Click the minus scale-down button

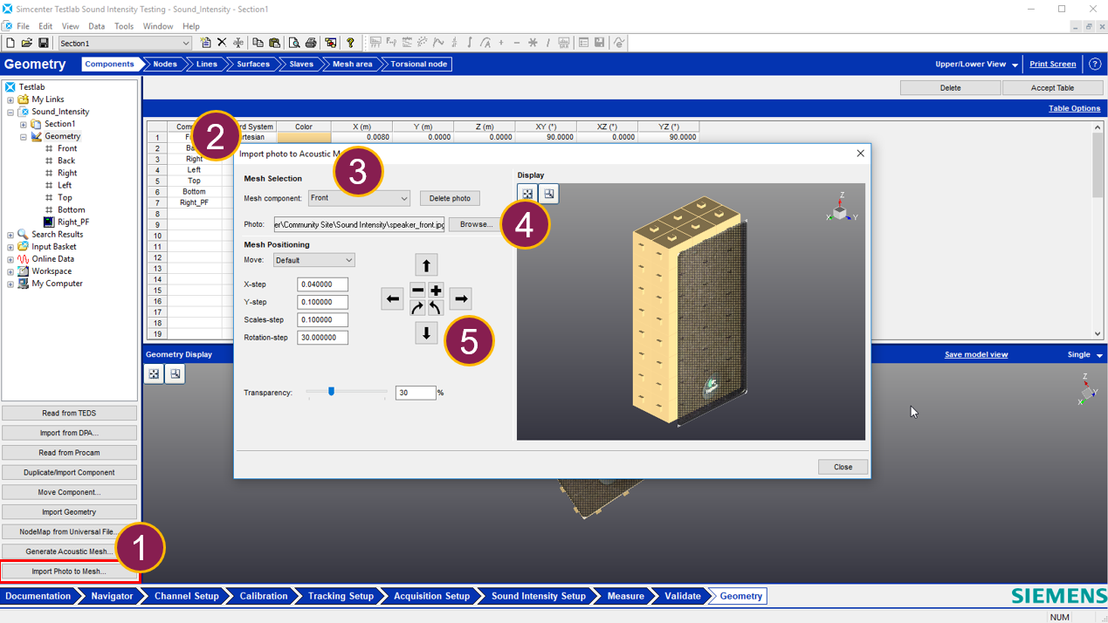417,290
